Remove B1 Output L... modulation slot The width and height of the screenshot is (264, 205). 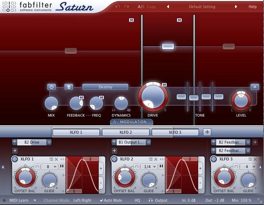(x=148, y=143)
